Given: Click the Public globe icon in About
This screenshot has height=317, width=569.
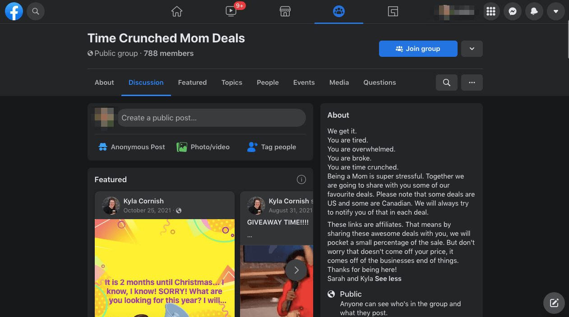Looking at the screenshot, I should click(x=331, y=294).
